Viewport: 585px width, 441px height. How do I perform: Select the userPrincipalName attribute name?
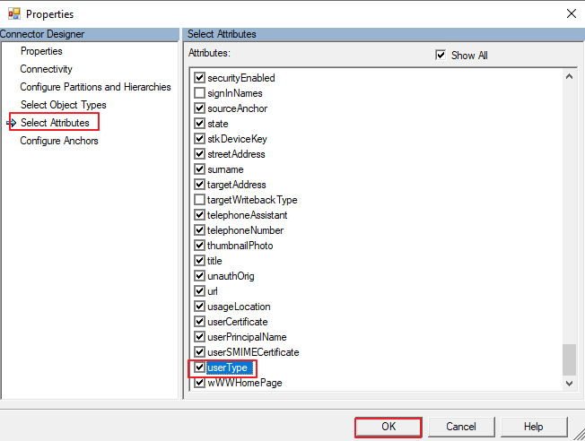pos(247,337)
